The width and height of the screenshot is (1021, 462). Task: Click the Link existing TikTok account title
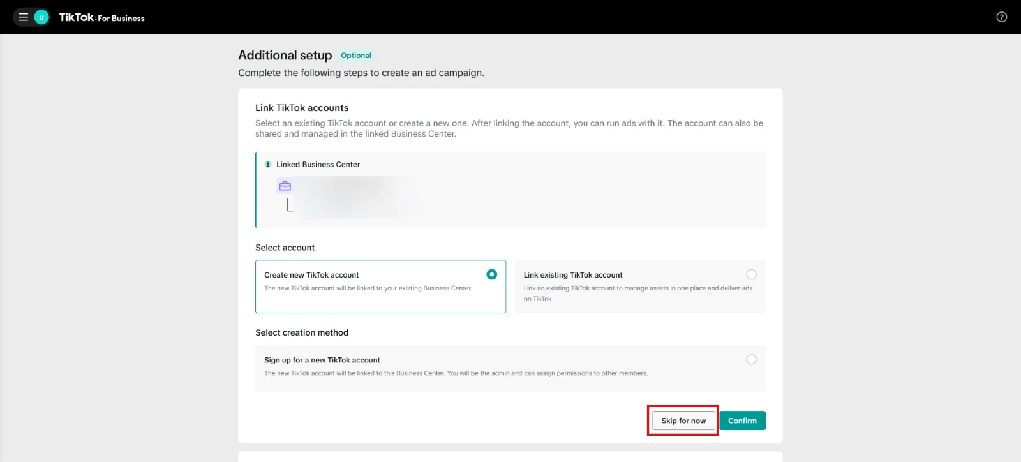572,275
